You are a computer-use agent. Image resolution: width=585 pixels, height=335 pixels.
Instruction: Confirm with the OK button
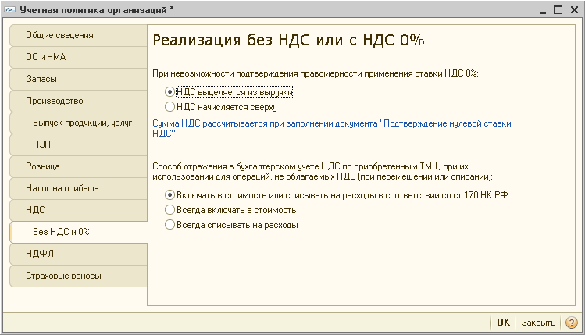[503, 323]
